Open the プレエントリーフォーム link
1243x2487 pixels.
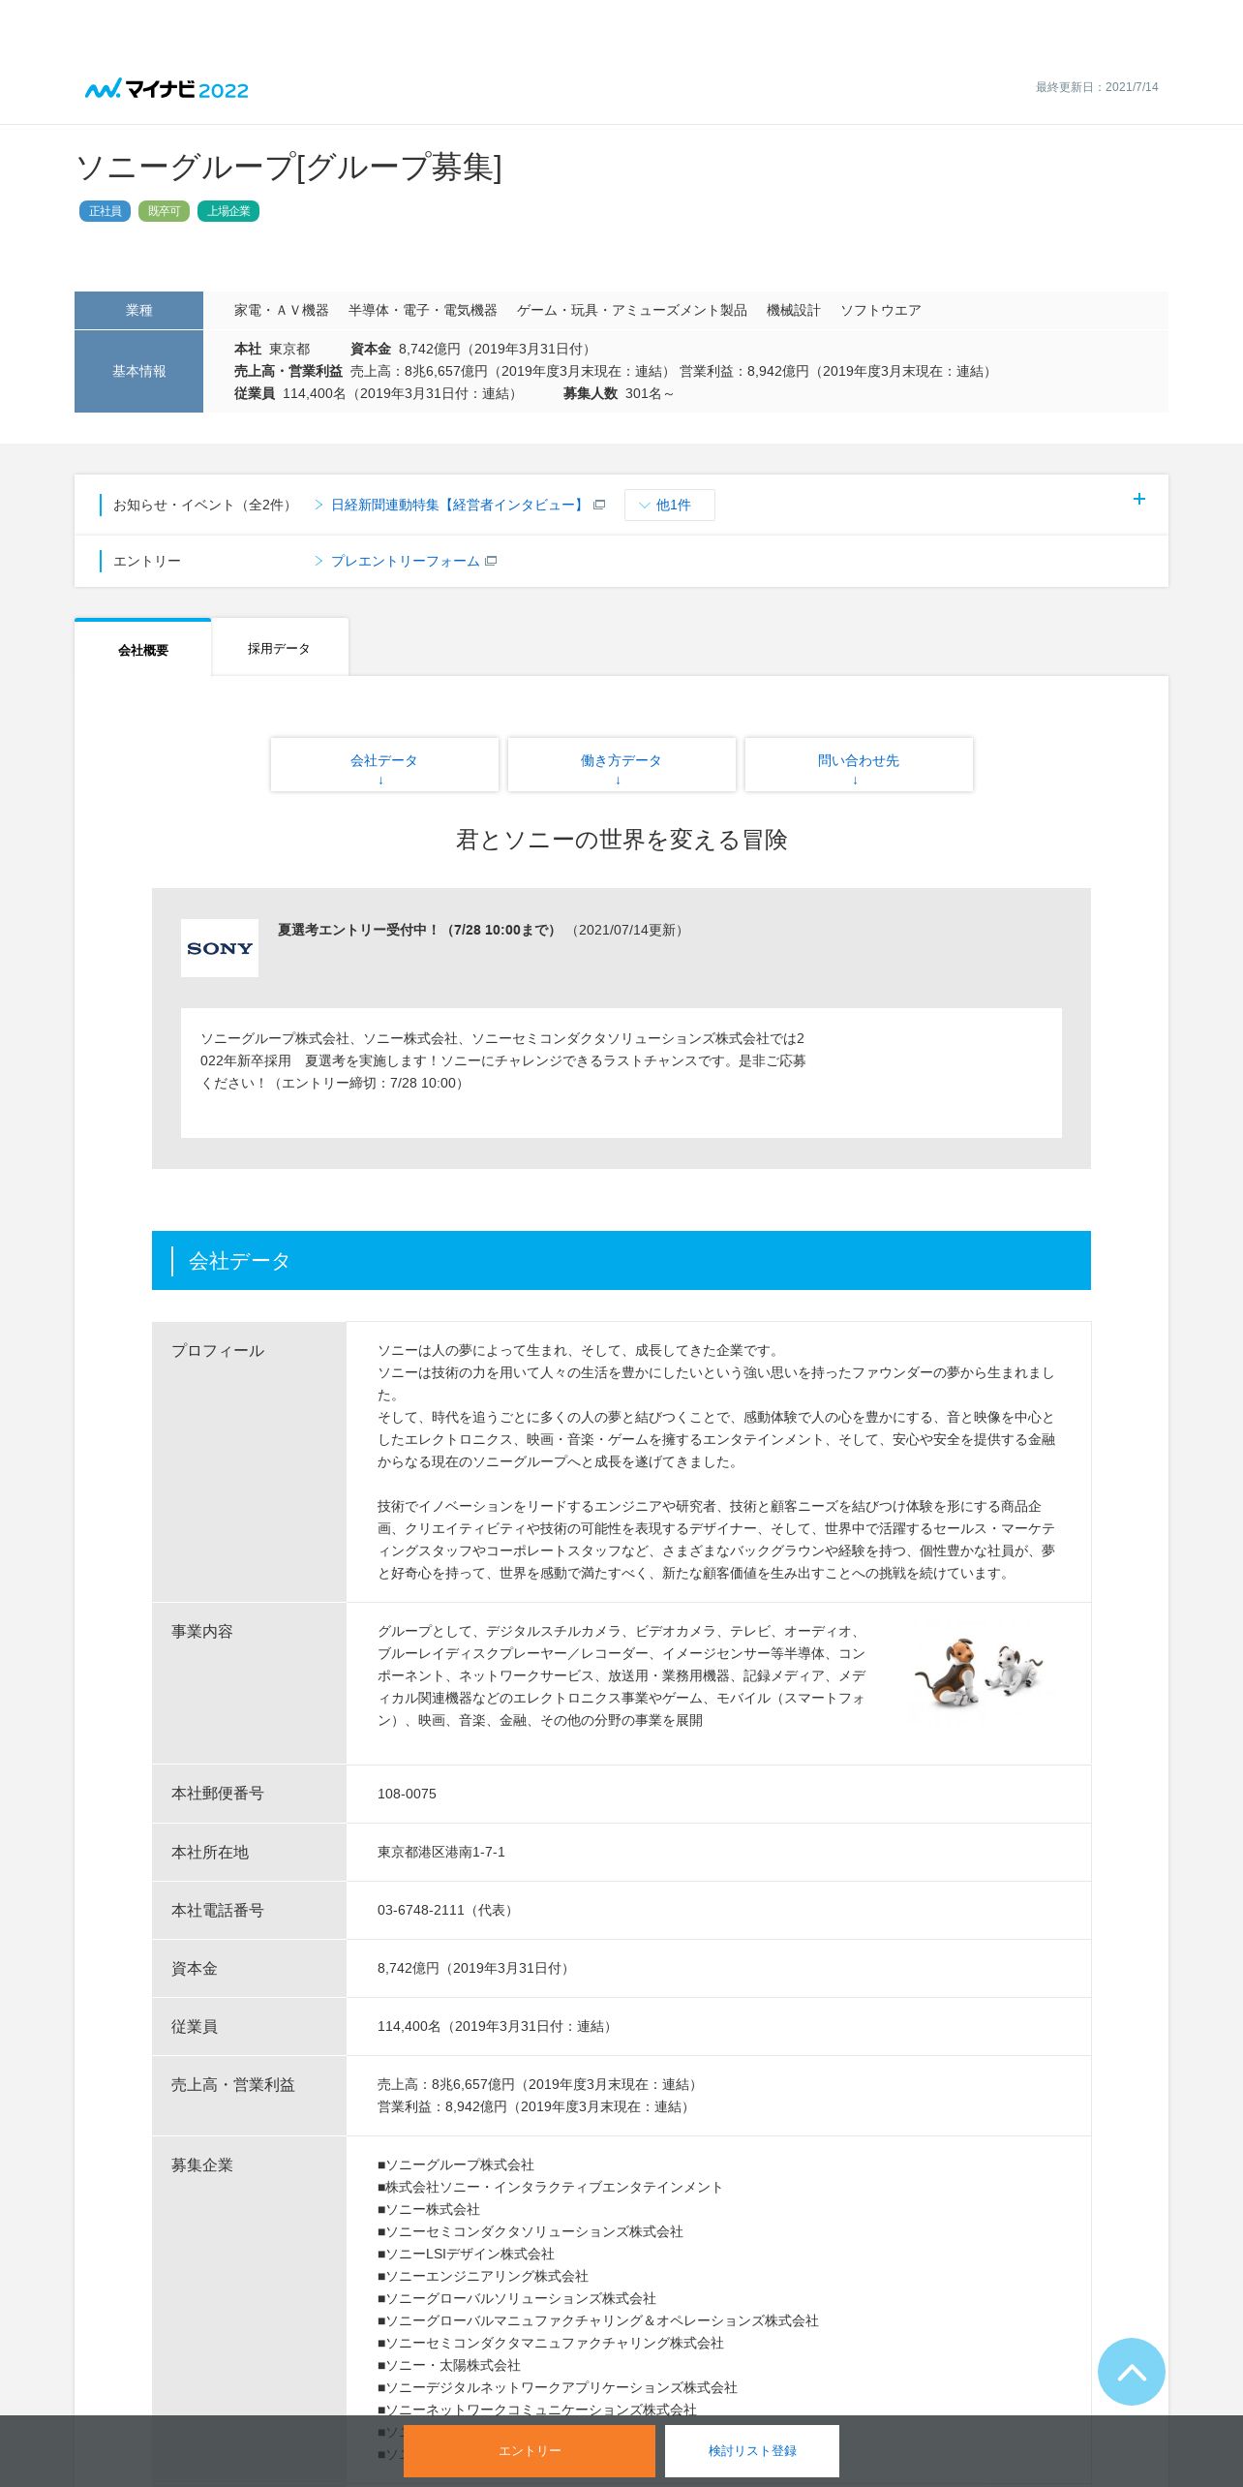tap(406, 561)
